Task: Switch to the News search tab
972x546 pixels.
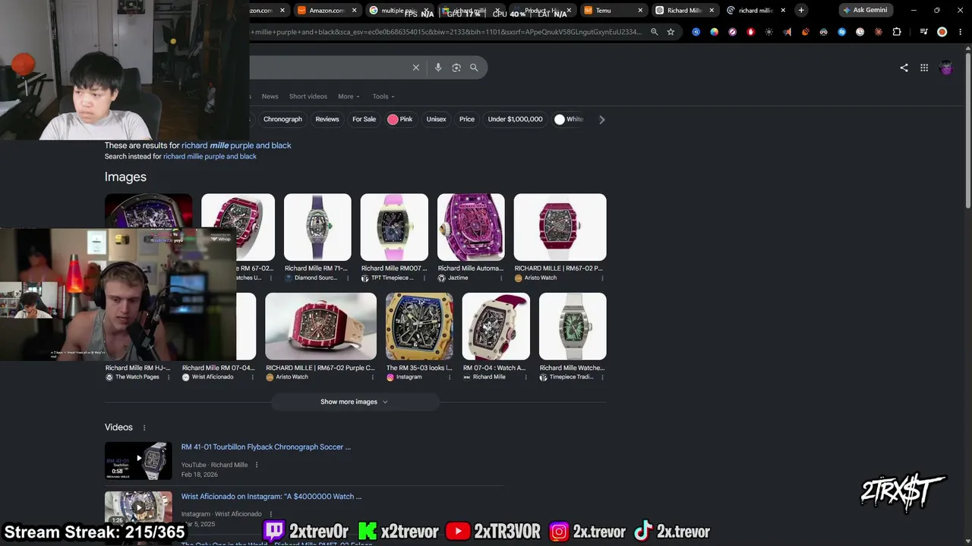Action: [270, 96]
